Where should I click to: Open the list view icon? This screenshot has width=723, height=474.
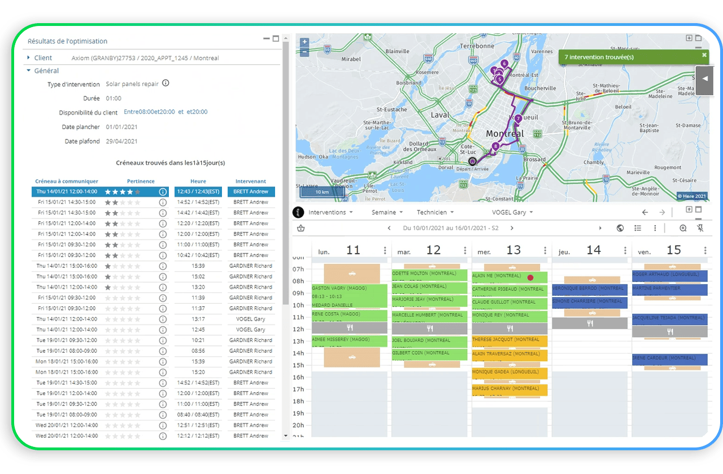click(x=638, y=228)
